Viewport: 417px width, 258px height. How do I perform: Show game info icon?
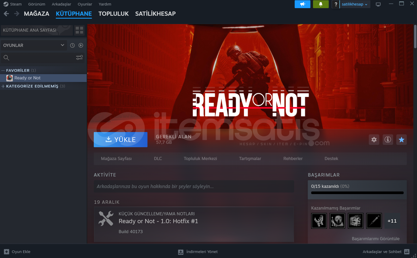388,140
